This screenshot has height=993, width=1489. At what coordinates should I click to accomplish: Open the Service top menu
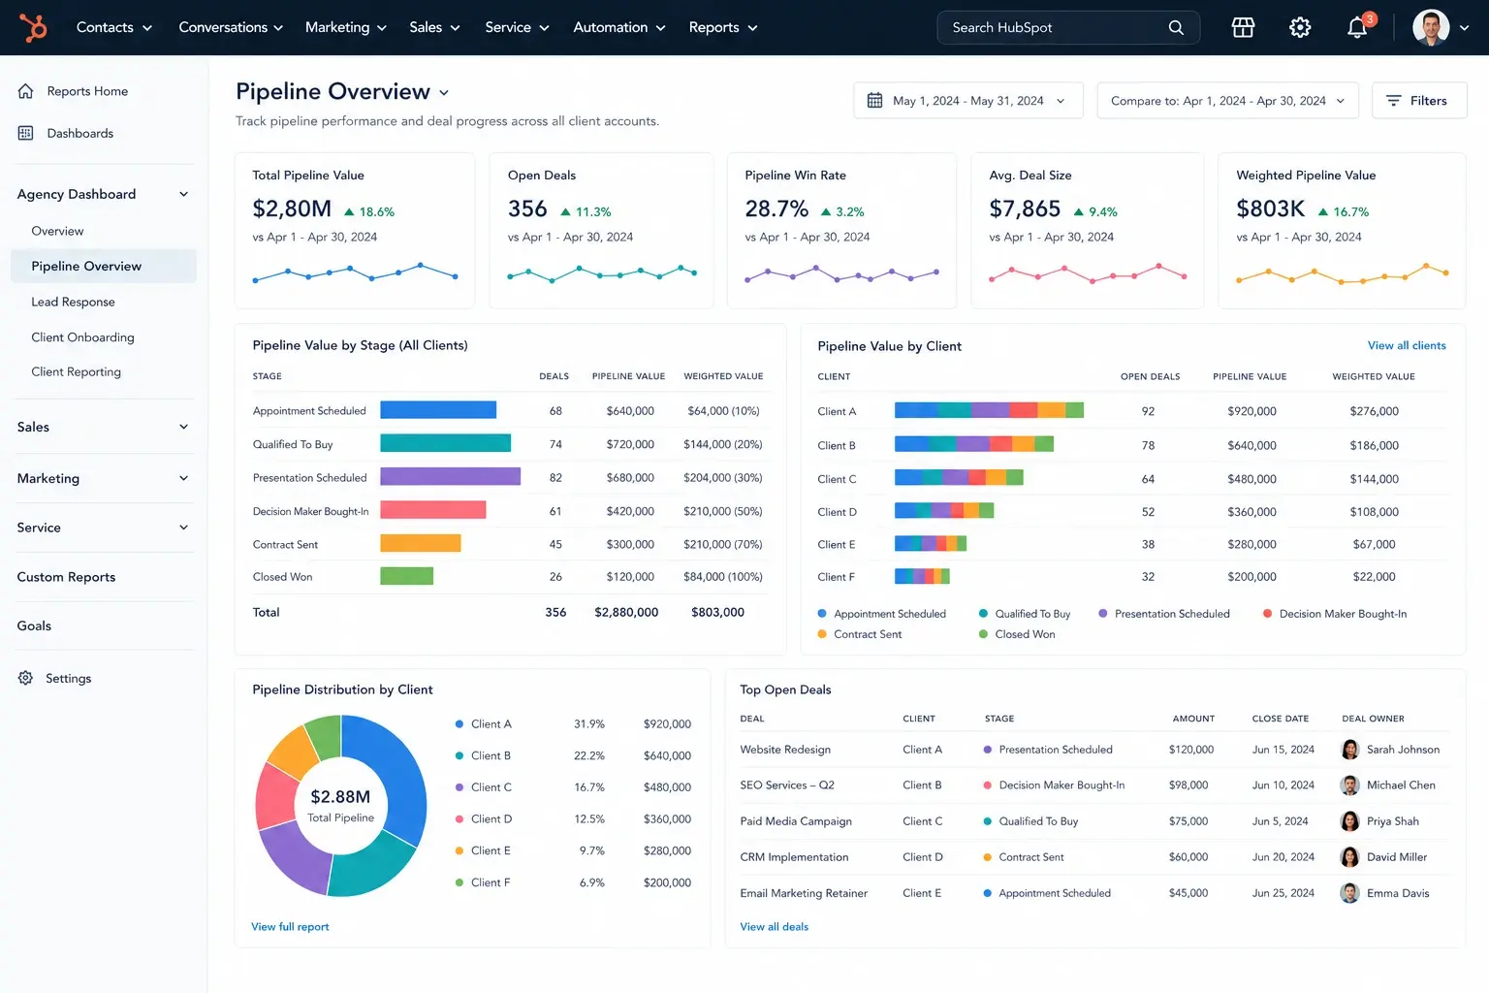click(517, 27)
